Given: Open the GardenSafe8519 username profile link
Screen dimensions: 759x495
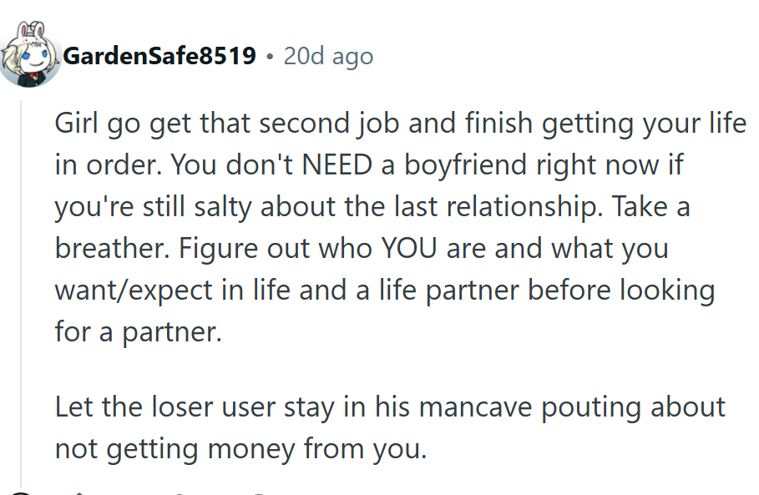Looking at the screenshot, I should point(159,57).
